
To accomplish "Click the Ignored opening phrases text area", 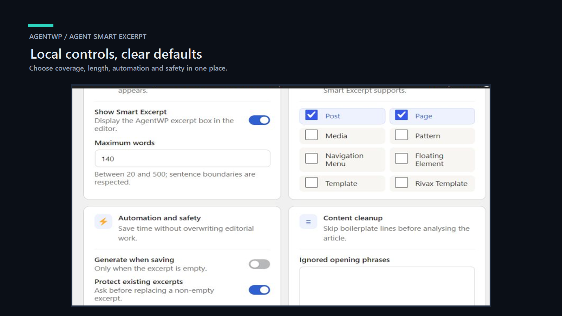I will pyautogui.click(x=387, y=286).
